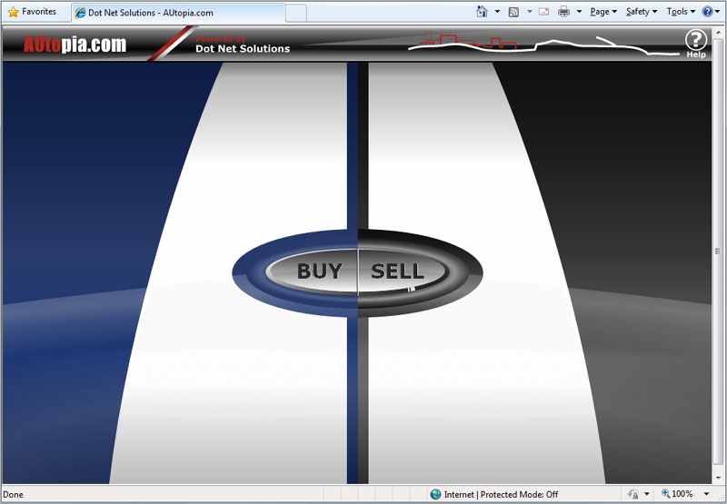Click the AUtopia.com logo

75,44
